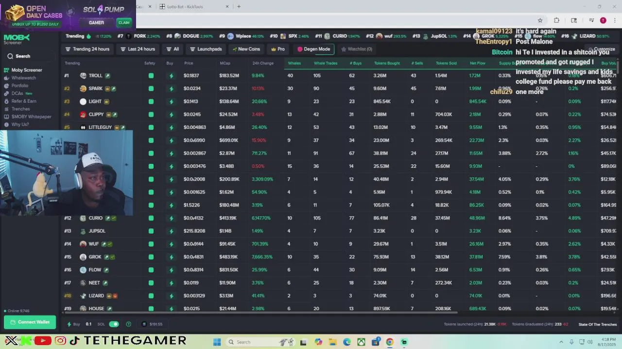Toggle the SOL quick-buy switch
Image resolution: width=622 pixels, height=349 pixels.
pyautogui.click(x=114, y=324)
